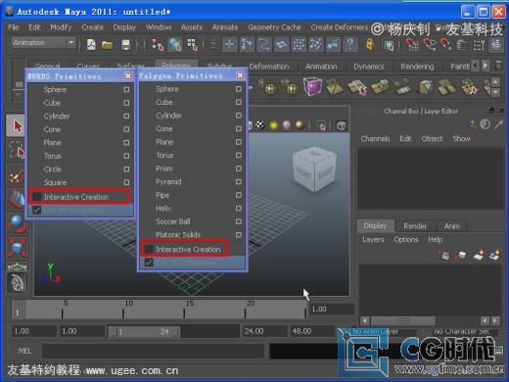Screen dimensions: 509x382
Task: Click the Maya logo icon in the title bar
Action: [9, 12]
